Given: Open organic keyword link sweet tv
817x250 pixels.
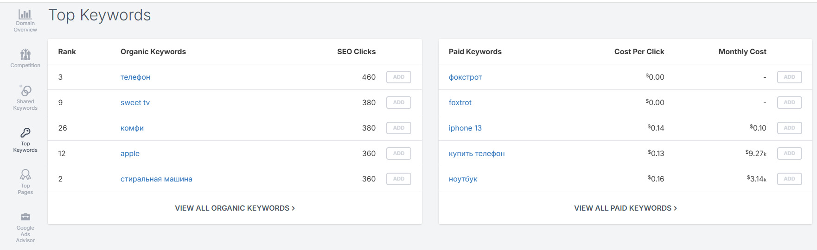Looking at the screenshot, I should click(x=135, y=103).
